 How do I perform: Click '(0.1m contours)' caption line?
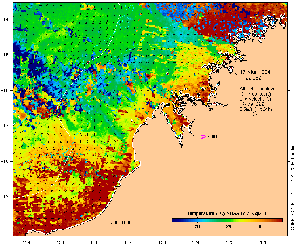255,94
